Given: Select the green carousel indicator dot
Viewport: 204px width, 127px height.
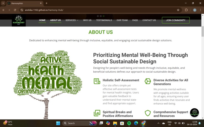Looking at the screenshot, I should click(x=104, y=16).
